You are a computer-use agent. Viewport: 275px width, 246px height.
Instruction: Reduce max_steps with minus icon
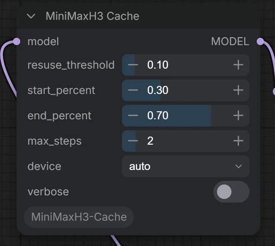[133, 141]
